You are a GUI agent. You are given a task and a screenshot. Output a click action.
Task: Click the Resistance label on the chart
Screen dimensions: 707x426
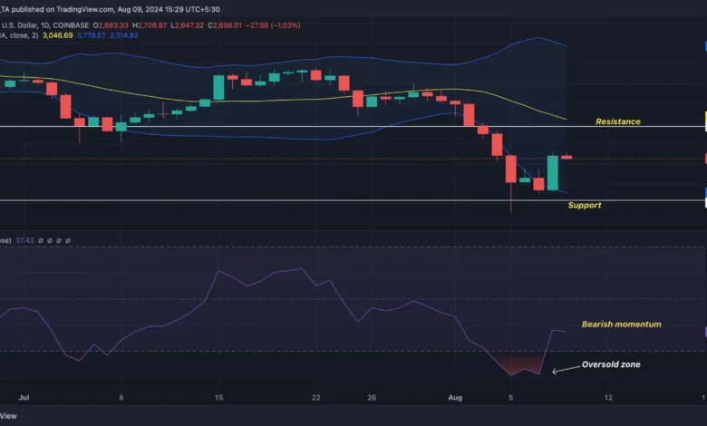pos(617,121)
